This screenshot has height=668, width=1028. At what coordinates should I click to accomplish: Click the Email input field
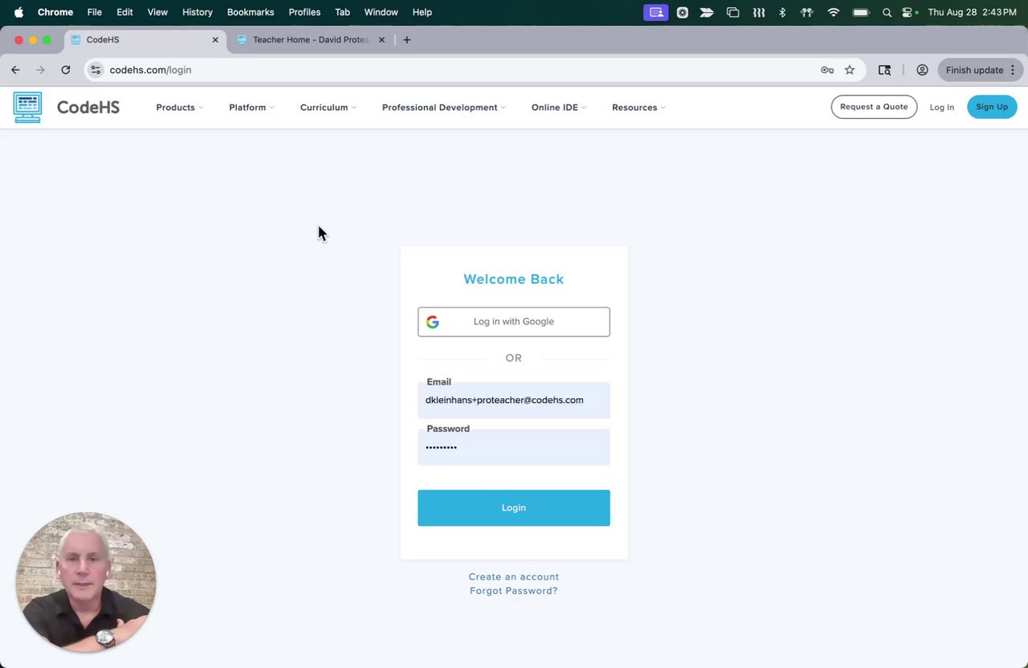pyautogui.click(x=514, y=400)
